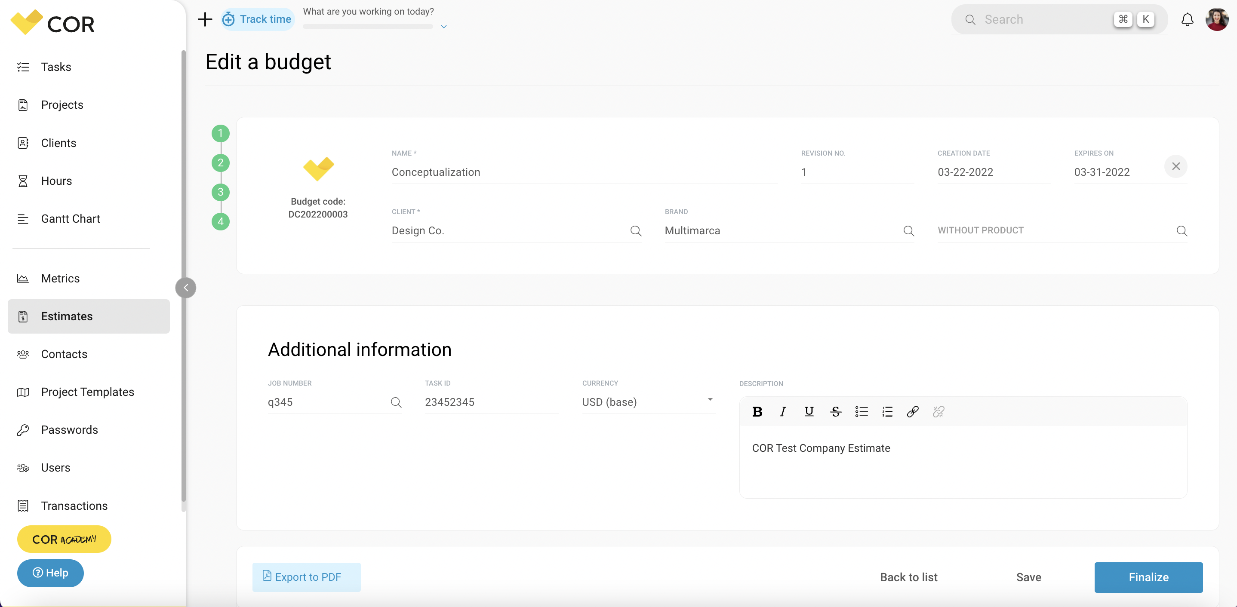Open COR Academy
The width and height of the screenshot is (1237, 607).
(65, 540)
